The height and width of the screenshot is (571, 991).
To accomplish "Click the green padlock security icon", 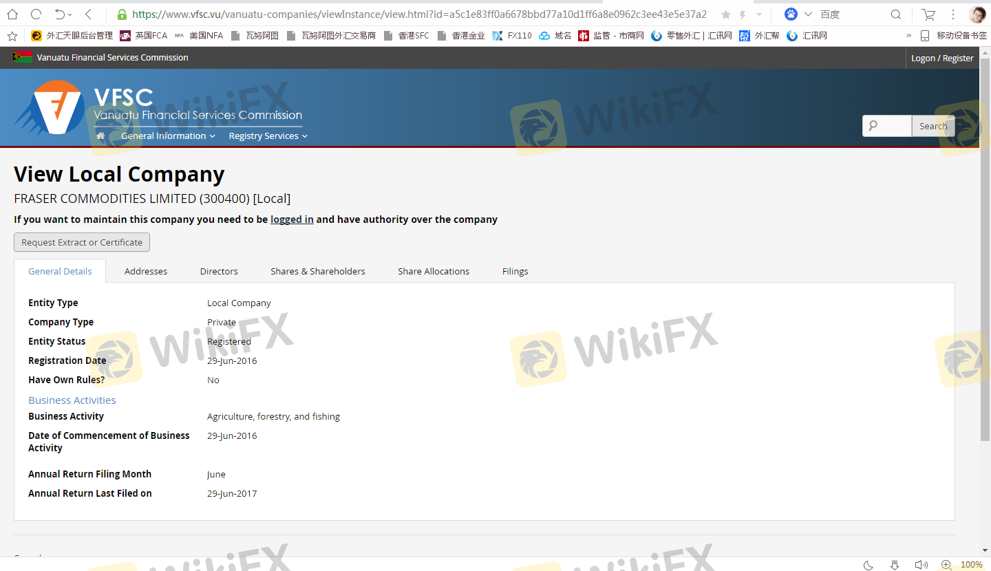I will 122,14.
